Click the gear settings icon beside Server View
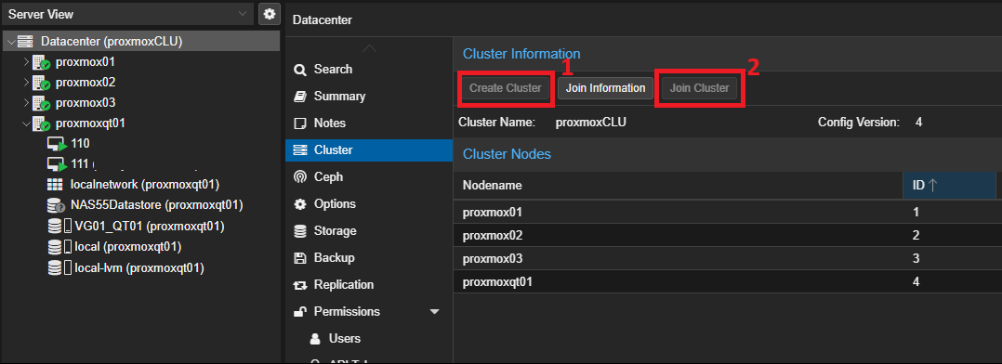1002x364 pixels. 269,14
